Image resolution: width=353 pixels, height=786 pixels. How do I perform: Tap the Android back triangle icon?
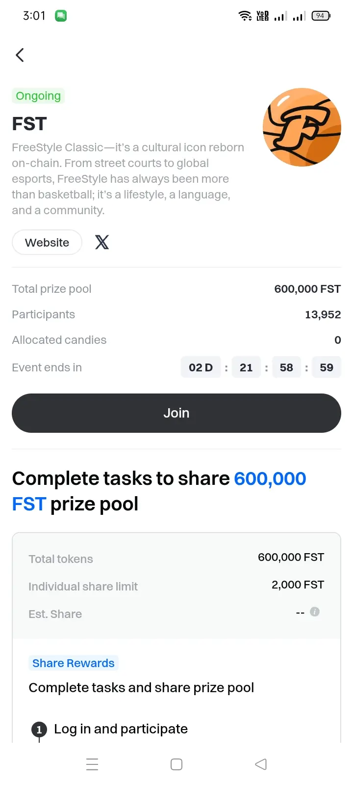pos(261,764)
